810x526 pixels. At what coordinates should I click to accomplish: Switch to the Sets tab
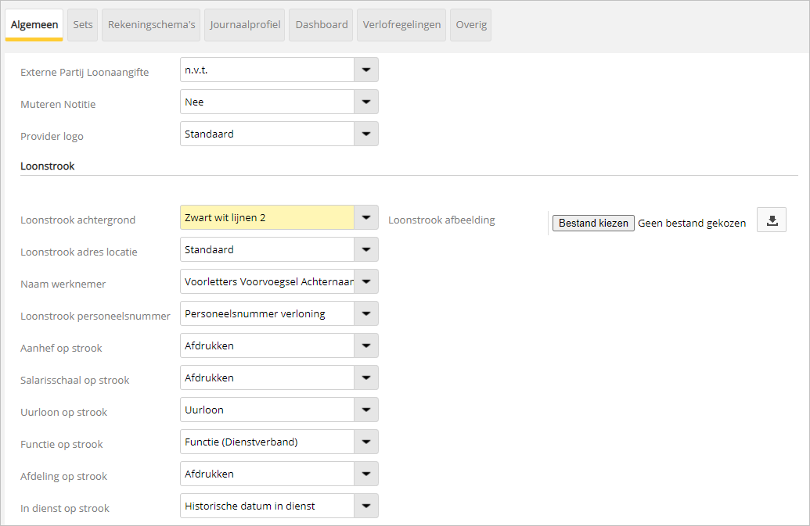point(82,24)
